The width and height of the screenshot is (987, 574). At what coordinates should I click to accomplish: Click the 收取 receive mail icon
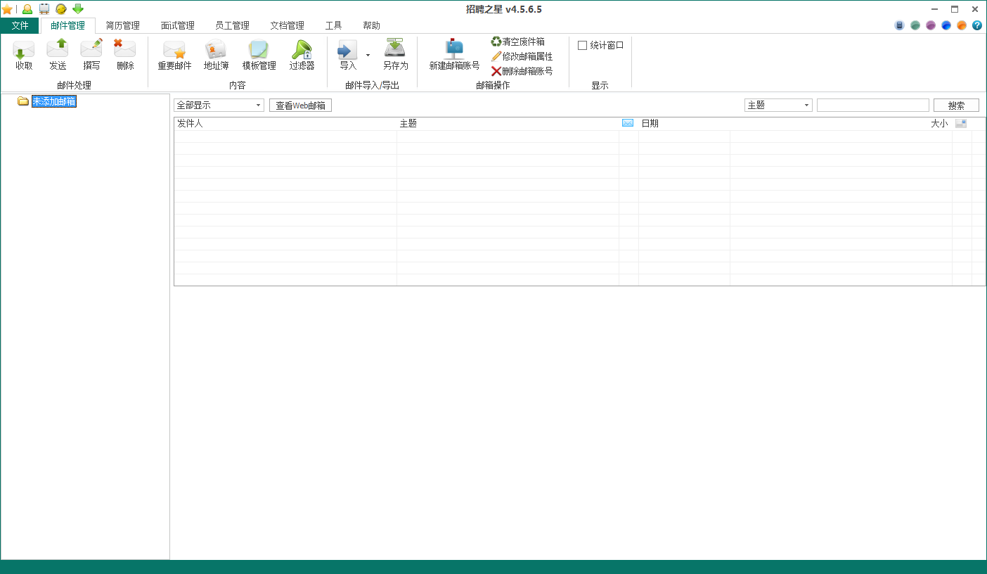pyautogui.click(x=24, y=55)
